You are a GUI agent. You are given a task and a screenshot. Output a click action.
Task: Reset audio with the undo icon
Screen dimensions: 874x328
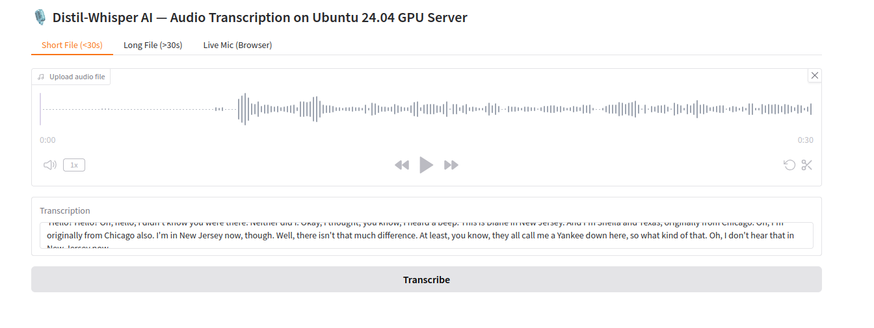pos(789,165)
